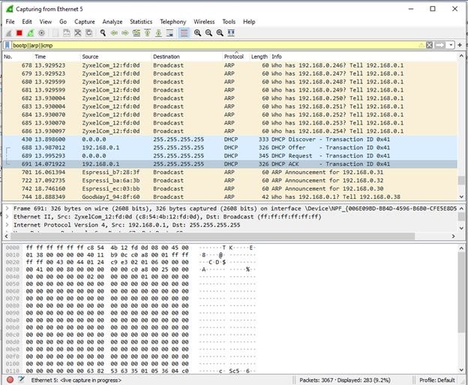Image resolution: width=468 pixels, height=385 pixels.
Task: Restart the current capture
Action: [31, 33]
